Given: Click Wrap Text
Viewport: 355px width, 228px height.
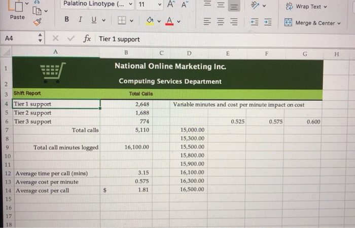Looking at the screenshot, I should (303, 6).
